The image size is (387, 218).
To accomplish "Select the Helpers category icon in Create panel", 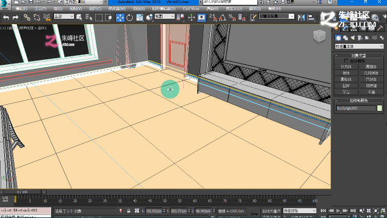I will (x=367, y=38).
